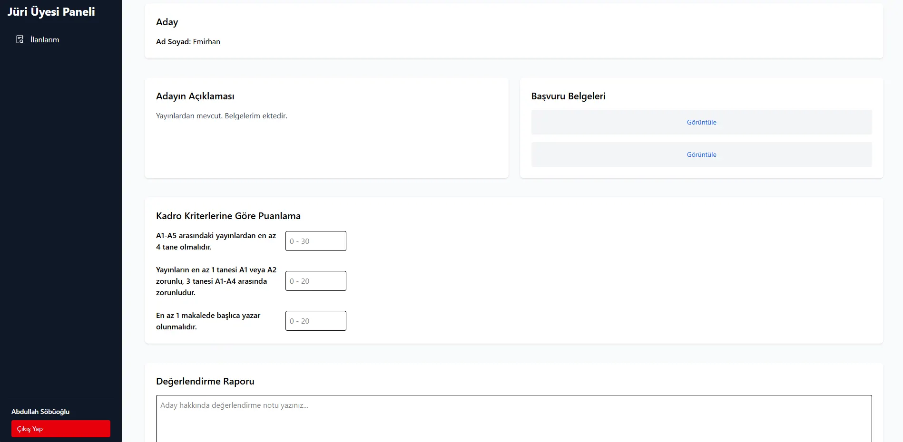Click the Değerlendirme Raporu heading
The image size is (903, 442).
205,381
